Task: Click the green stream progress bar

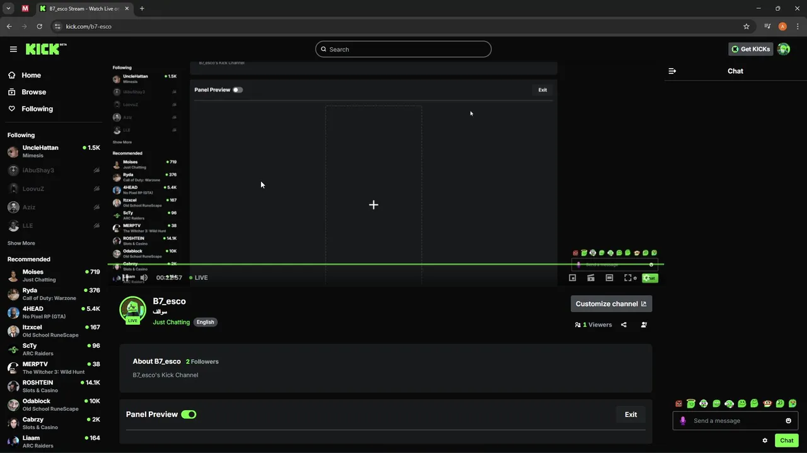Action: [x=386, y=264]
